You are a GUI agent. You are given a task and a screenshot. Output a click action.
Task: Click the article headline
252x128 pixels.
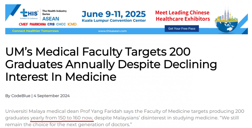click(x=111, y=64)
